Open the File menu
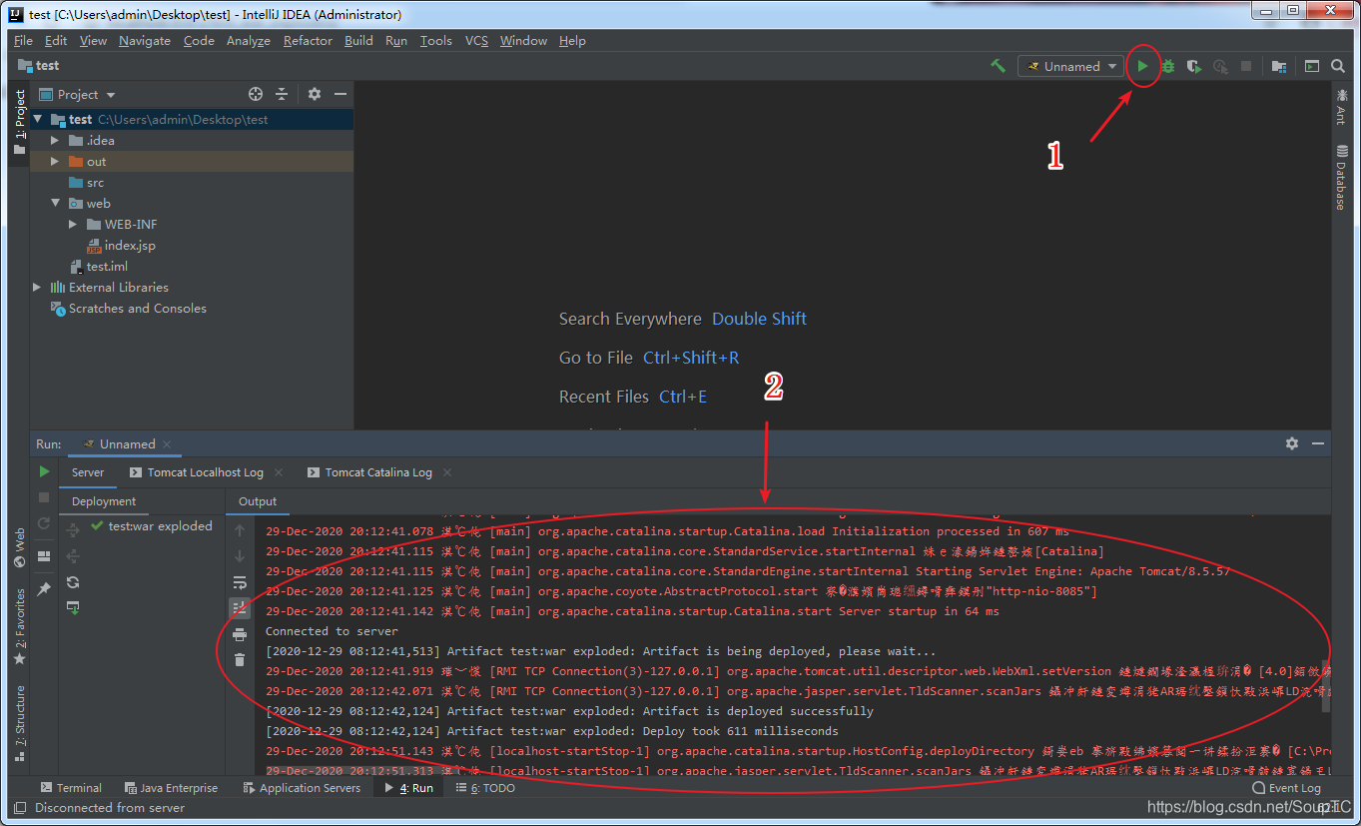The image size is (1361, 826). point(24,41)
